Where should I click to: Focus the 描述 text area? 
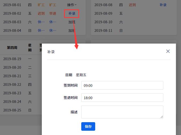click(122, 112)
